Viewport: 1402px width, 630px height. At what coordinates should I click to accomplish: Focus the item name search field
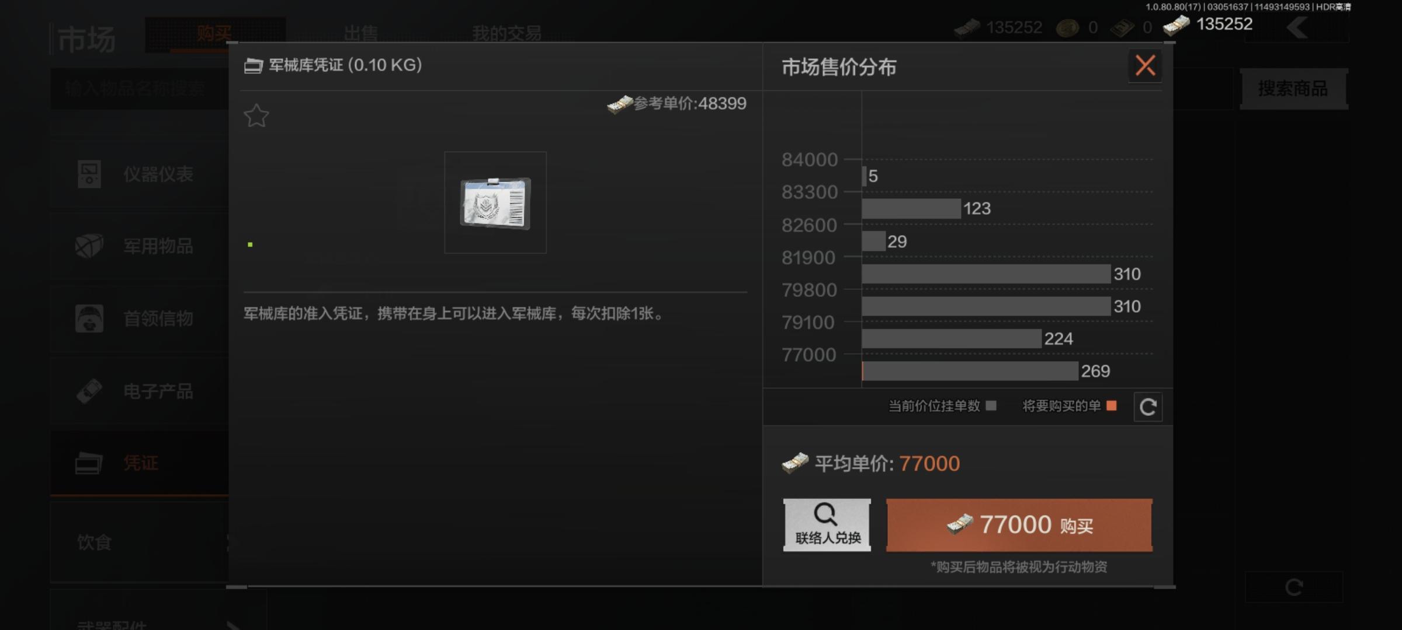(x=140, y=89)
